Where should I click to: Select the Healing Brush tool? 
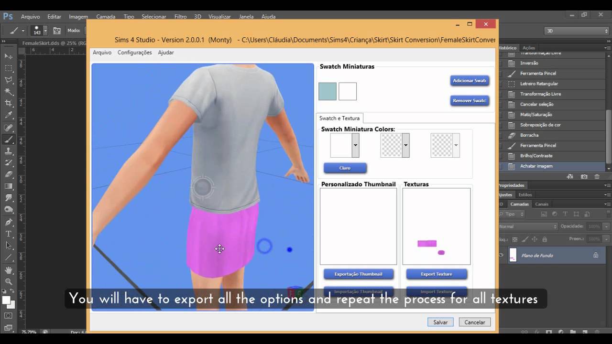pos(9,128)
